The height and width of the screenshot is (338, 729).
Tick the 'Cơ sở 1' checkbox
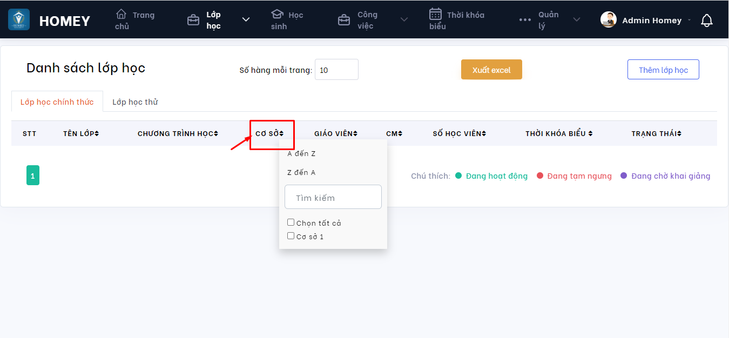[291, 236]
